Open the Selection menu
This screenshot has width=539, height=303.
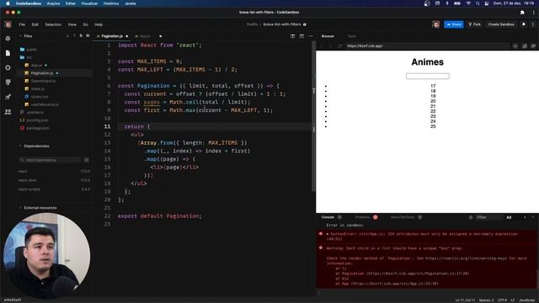(53, 24)
